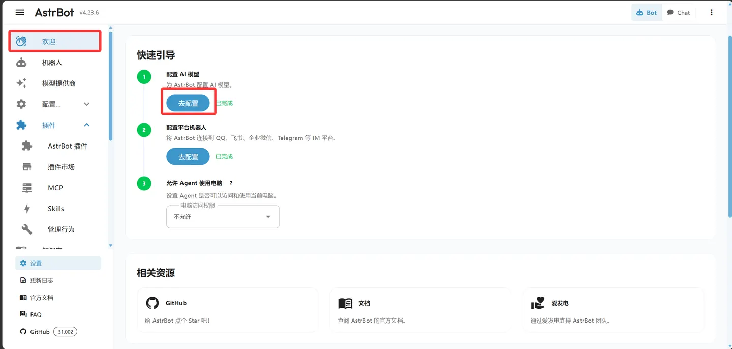
Task: Click 去配置 under 配置 AI 模型
Action: coord(188,103)
